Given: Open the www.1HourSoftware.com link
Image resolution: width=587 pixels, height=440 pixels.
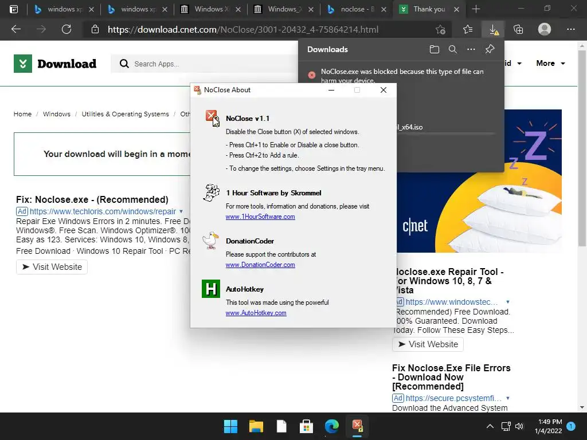Looking at the screenshot, I should click(260, 217).
